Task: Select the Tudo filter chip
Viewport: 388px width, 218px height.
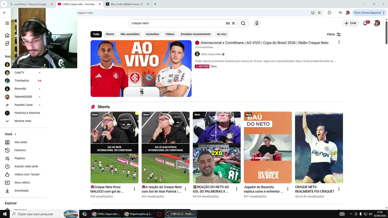Action: [96, 34]
